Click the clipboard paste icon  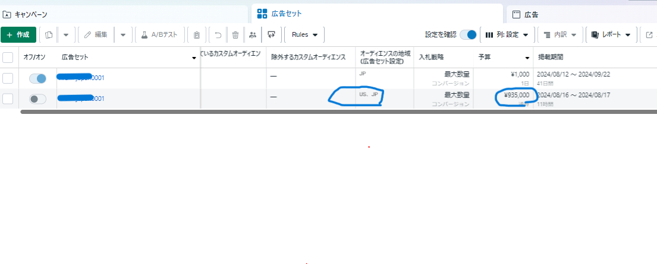tap(197, 35)
